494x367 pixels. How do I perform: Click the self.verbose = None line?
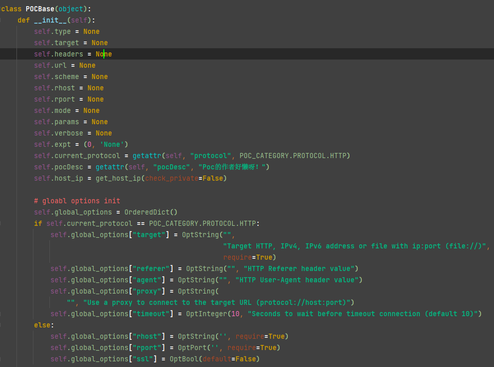tap(73, 133)
